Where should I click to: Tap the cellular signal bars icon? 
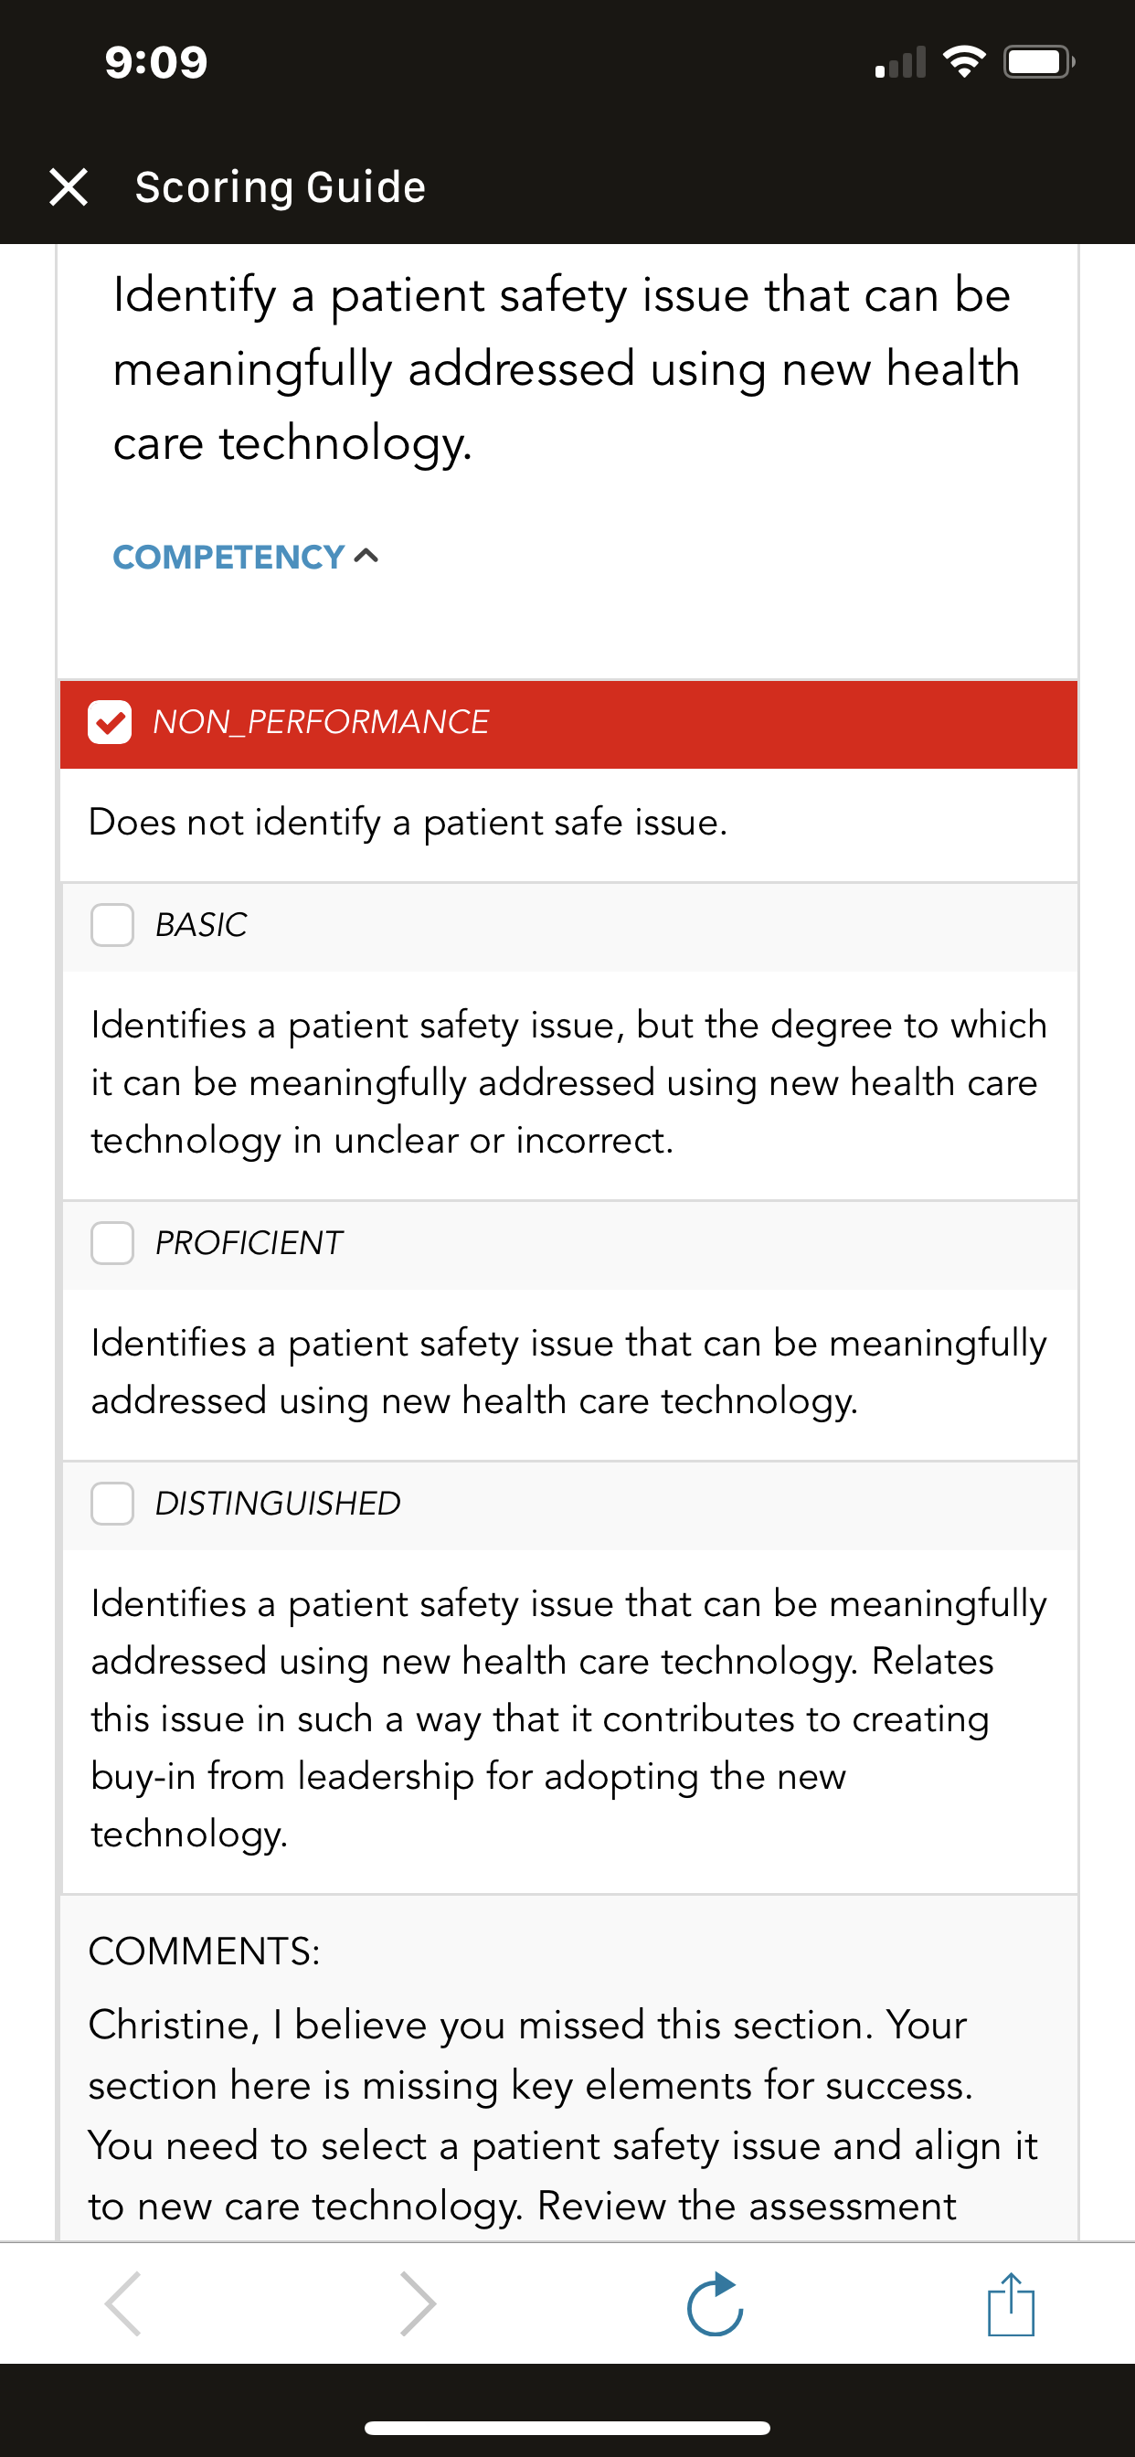pos(900,62)
